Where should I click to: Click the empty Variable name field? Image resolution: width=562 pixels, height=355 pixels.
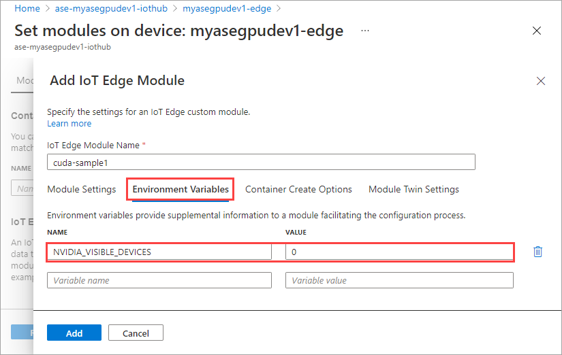159,280
